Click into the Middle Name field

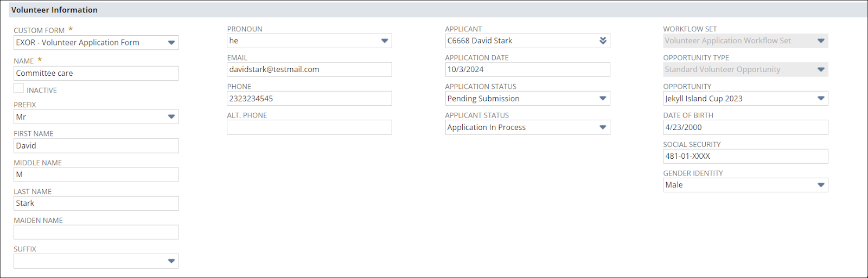point(96,174)
